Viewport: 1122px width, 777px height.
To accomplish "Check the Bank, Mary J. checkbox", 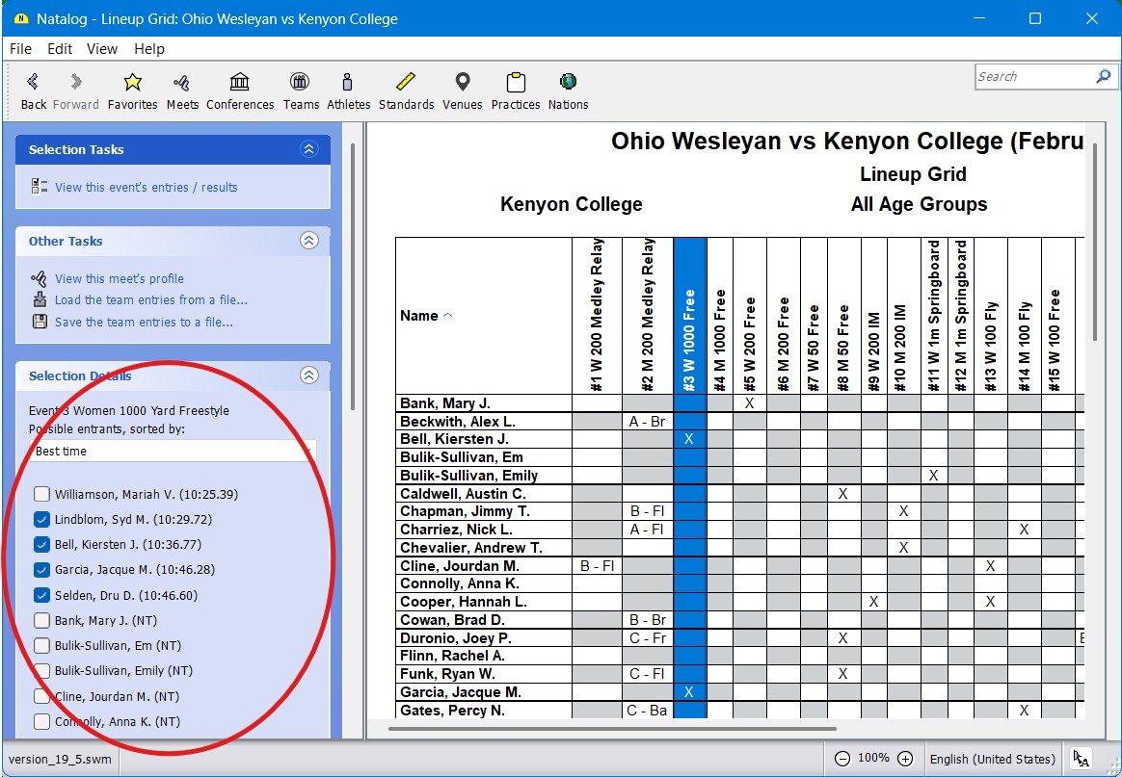I will coord(41,621).
